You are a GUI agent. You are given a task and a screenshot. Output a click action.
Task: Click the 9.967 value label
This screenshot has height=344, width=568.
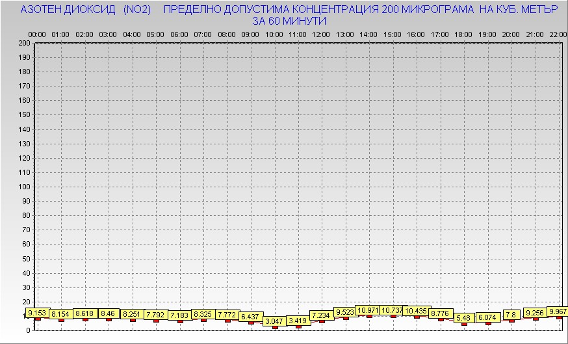pos(558,311)
